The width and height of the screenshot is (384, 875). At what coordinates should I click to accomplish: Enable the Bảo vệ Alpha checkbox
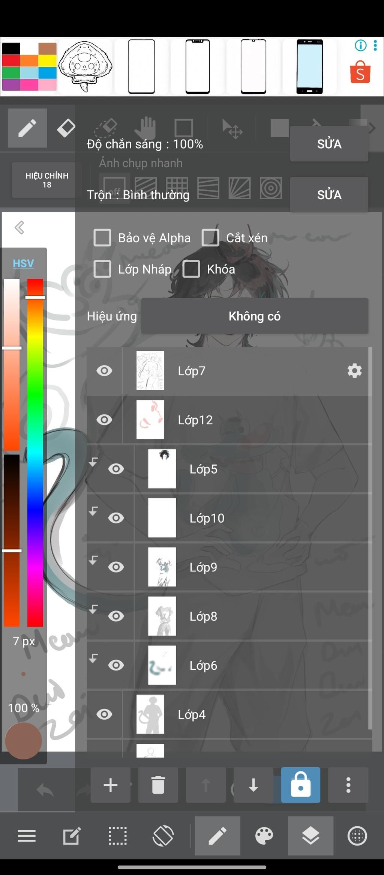tap(102, 238)
